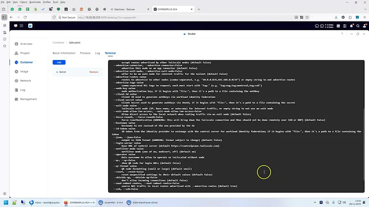Open the browser sidebar settings gear
Image resolution: width=369 pixels, height=207 pixels.
click(5, 194)
